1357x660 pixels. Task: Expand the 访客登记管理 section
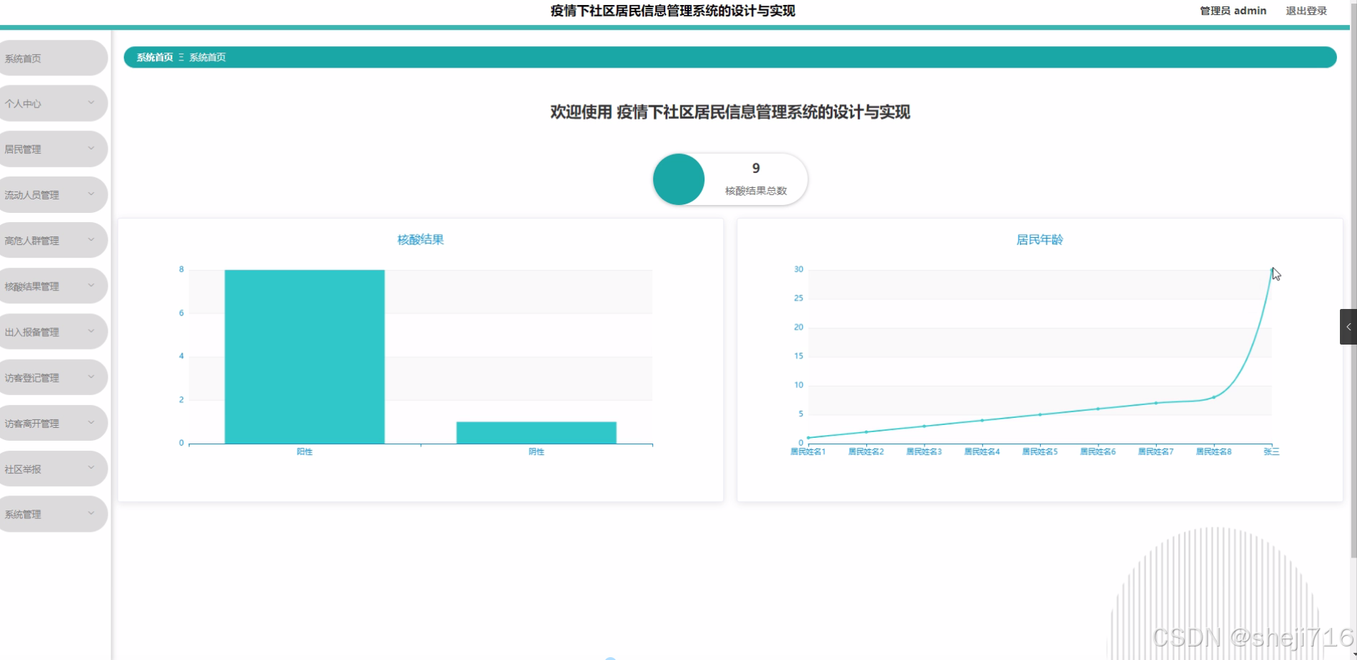click(50, 377)
